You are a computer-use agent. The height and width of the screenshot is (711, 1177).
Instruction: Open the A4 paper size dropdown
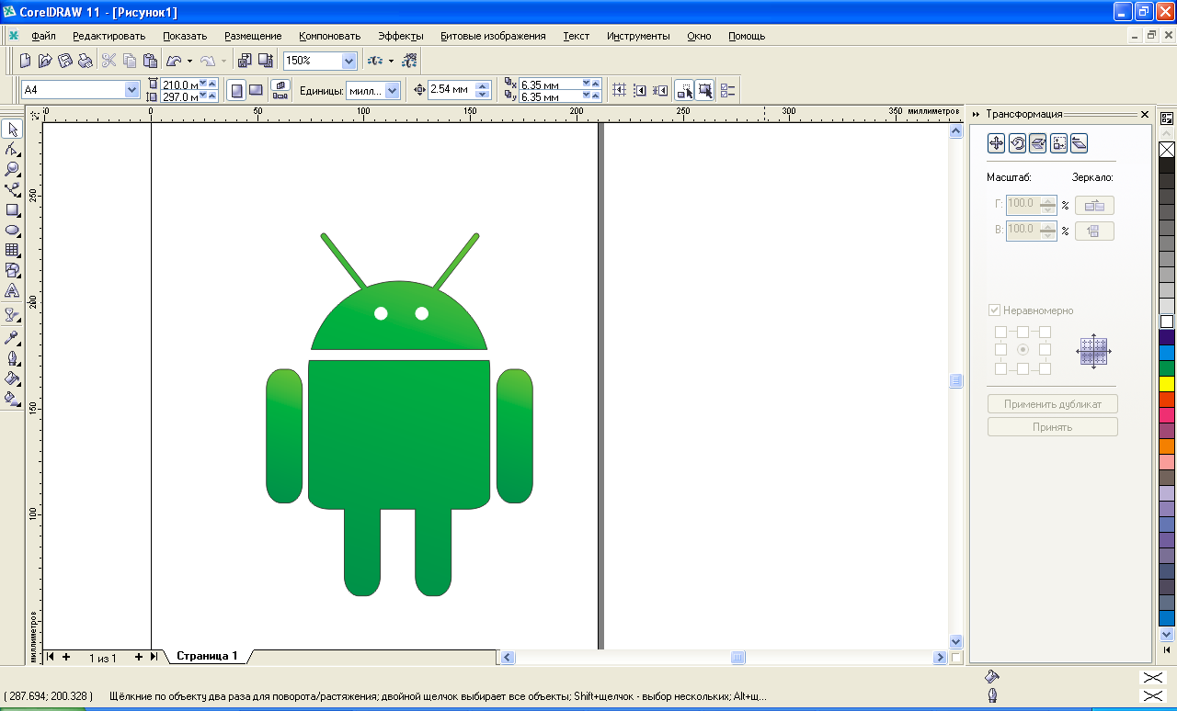(x=131, y=90)
